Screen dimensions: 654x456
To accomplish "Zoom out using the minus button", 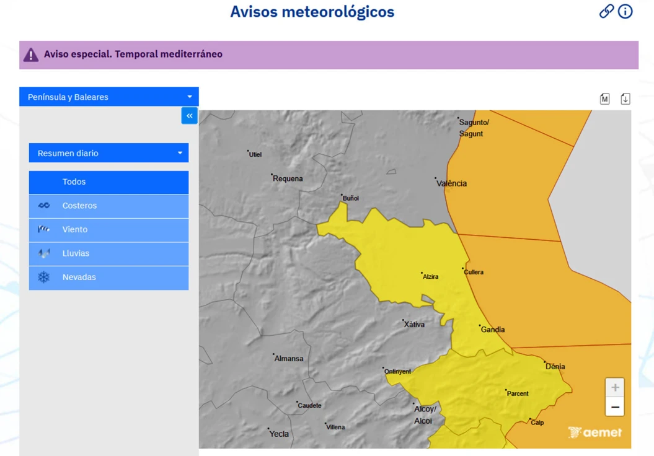I will point(614,407).
